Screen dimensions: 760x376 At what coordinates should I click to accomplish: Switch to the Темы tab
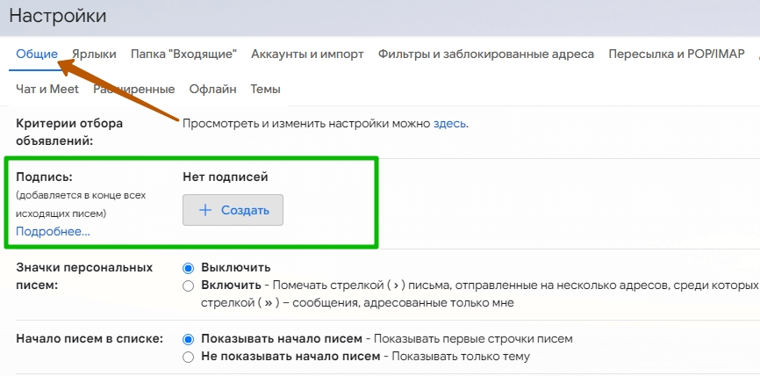point(265,89)
